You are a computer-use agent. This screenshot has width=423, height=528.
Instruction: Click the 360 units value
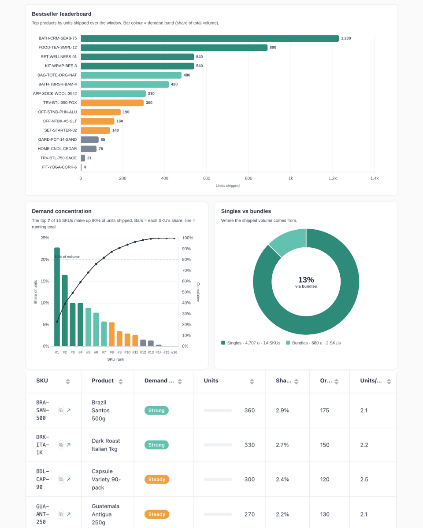pyautogui.click(x=249, y=410)
